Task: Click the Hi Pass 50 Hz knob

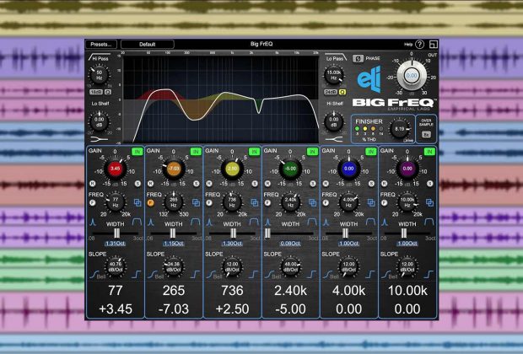Action: (x=100, y=75)
